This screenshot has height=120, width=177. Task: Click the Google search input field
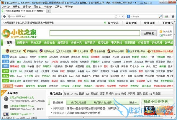(x=145, y=17)
